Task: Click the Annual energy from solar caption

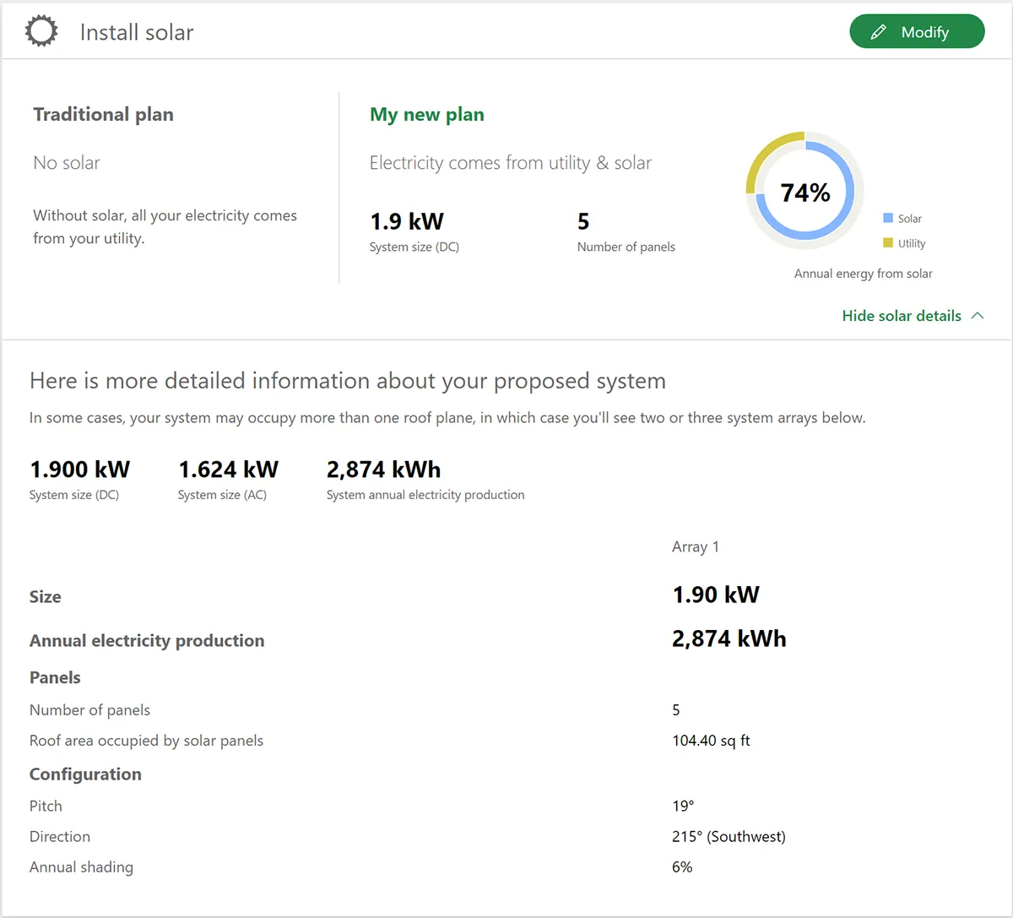Action: (x=863, y=274)
